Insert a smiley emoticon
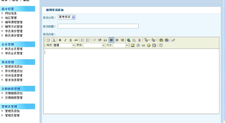The image size is (225, 123). 149,45
